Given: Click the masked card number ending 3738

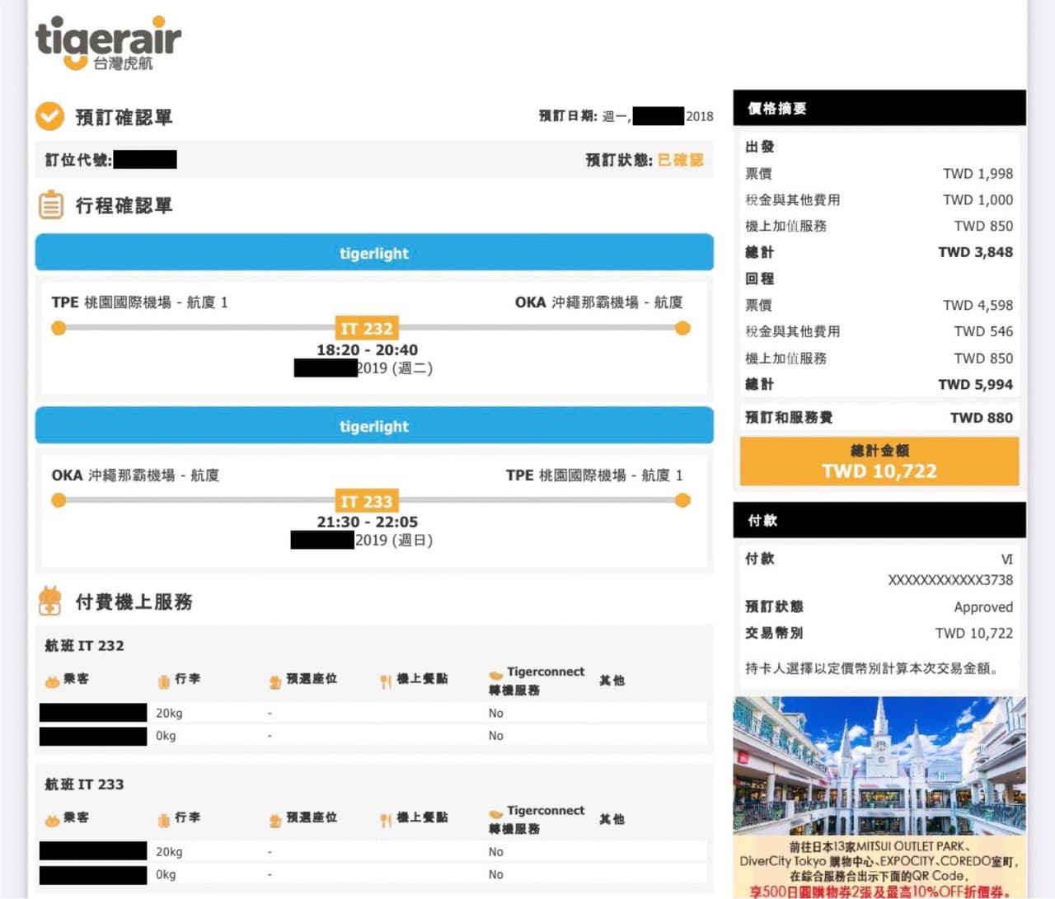Looking at the screenshot, I should pos(950,580).
